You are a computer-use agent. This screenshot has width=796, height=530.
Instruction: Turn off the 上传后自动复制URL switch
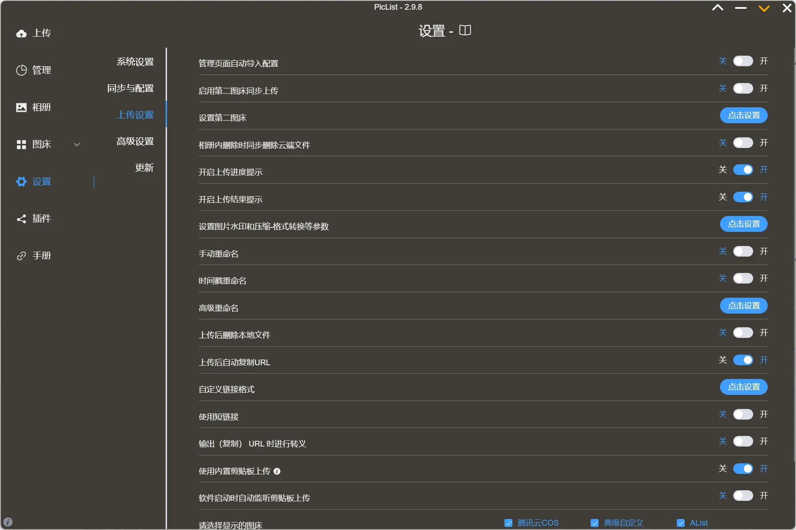tap(743, 360)
